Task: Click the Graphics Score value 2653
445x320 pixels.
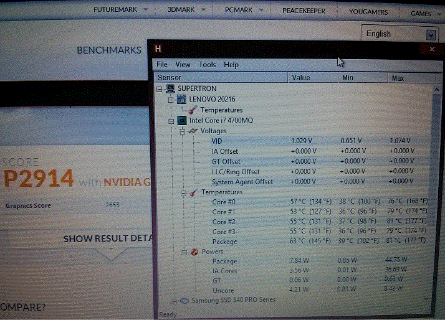Action: (112, 205)
